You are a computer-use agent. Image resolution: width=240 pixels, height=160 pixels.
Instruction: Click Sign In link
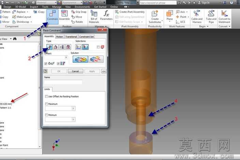coord(204,3)
